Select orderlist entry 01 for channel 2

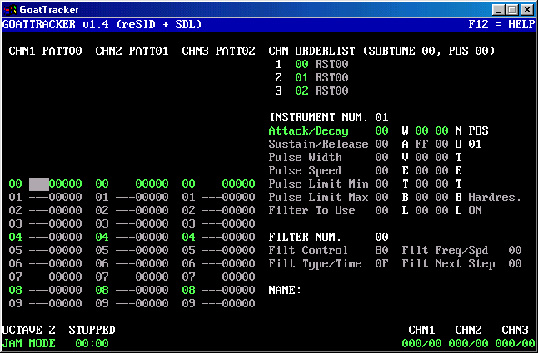(x=301, y=77)
